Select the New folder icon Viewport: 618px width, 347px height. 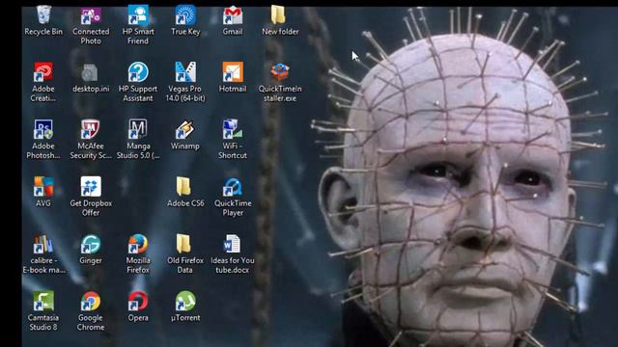tap(278, 15)
